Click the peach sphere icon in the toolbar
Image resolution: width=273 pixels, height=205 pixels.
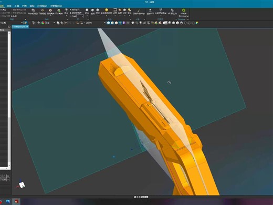point(116,23)
